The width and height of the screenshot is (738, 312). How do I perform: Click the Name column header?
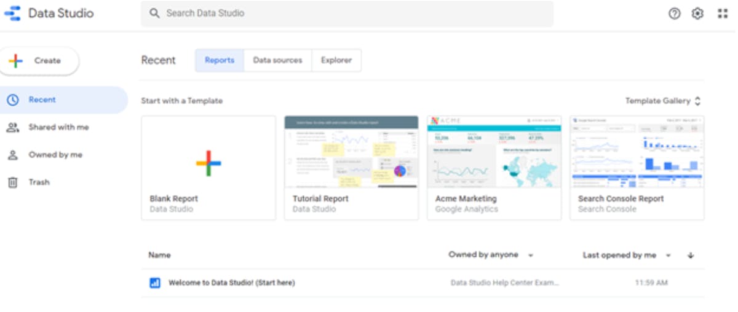coord(159,255)
